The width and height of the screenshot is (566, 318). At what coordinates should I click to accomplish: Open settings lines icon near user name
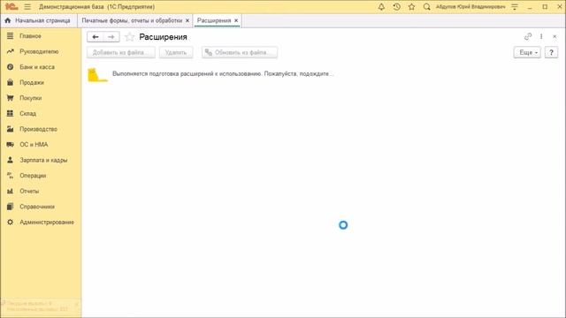point(515,7)
